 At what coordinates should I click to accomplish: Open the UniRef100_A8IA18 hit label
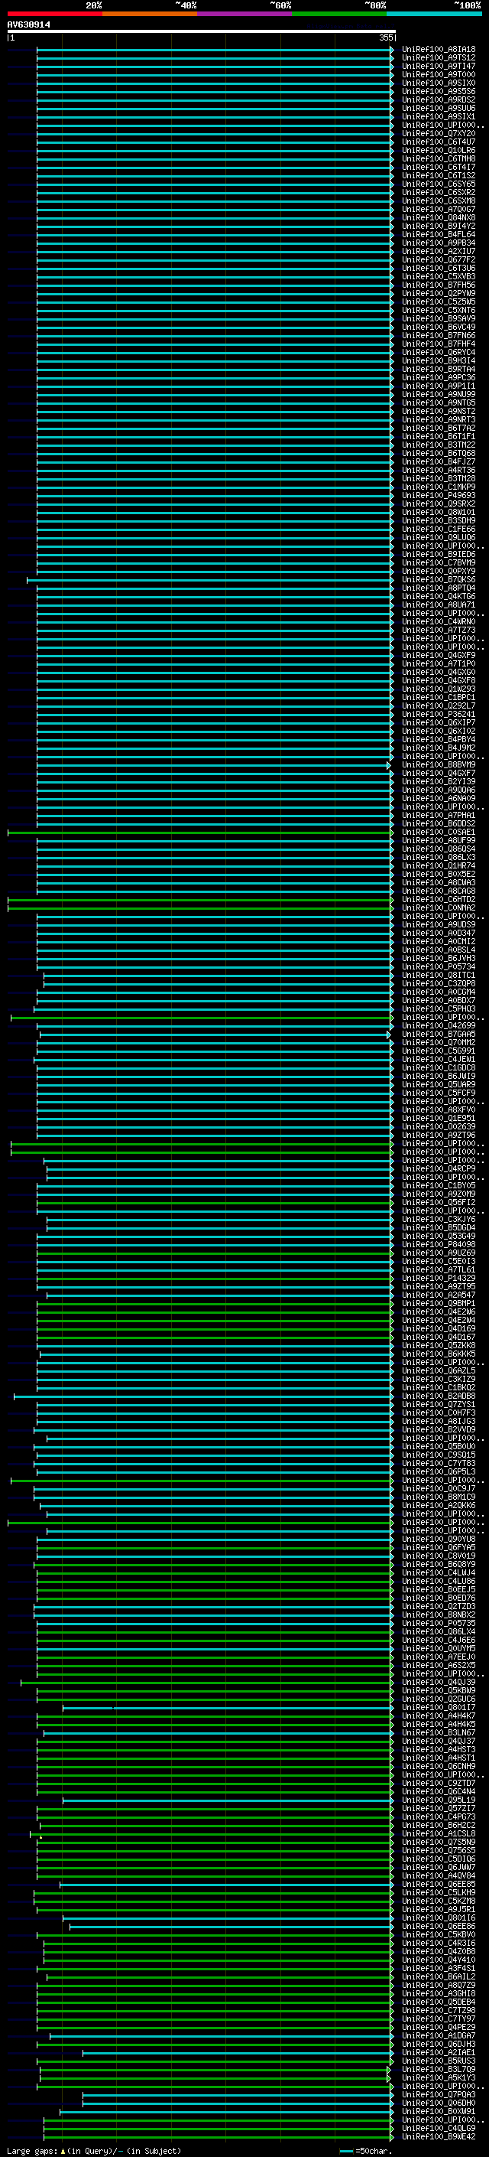[x=438, y=50]
